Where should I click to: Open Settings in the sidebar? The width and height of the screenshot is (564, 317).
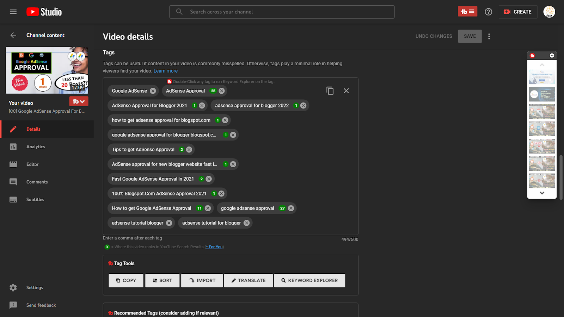(x=48, y=288)
